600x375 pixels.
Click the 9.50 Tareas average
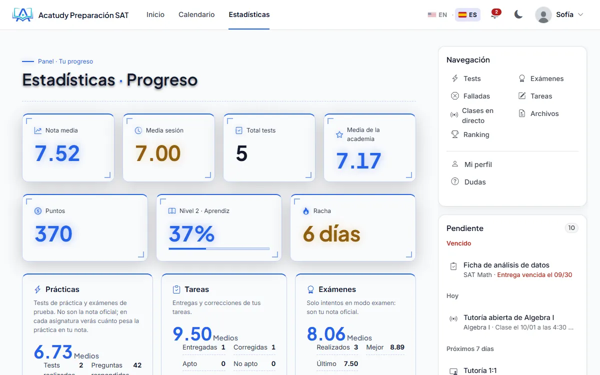pos(192,333)
